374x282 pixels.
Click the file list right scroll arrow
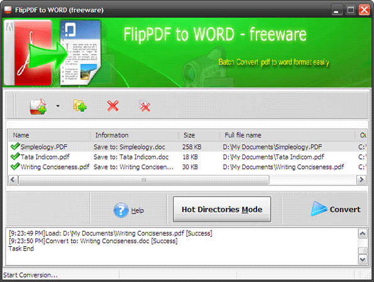click(x=361, y=180)
